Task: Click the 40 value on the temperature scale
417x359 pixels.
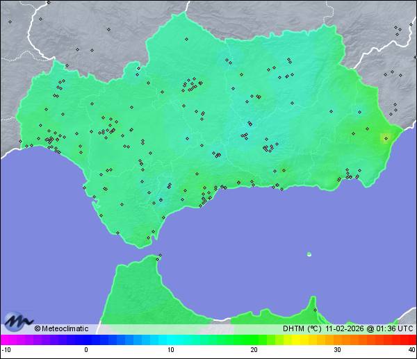Action: tap(411, 350)
